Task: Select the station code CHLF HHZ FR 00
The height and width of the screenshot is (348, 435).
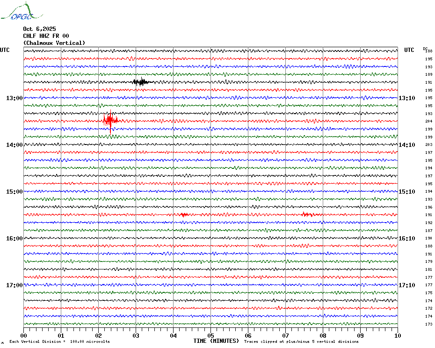Action: point(46,36)
